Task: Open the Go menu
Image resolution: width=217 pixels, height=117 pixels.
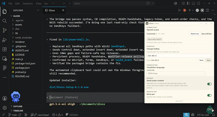Action: pyautogui.click(x=46, y=4)
